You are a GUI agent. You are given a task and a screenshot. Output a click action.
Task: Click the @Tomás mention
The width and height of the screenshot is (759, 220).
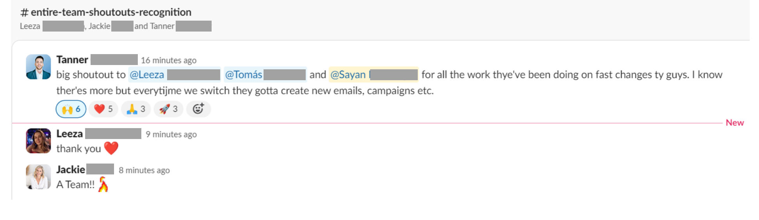[265, 74]
